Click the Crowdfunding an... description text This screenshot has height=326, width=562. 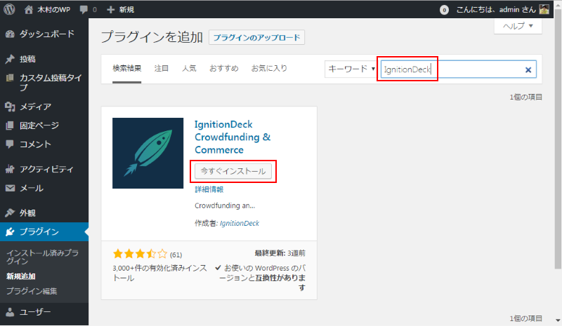(x=225, y=205)
